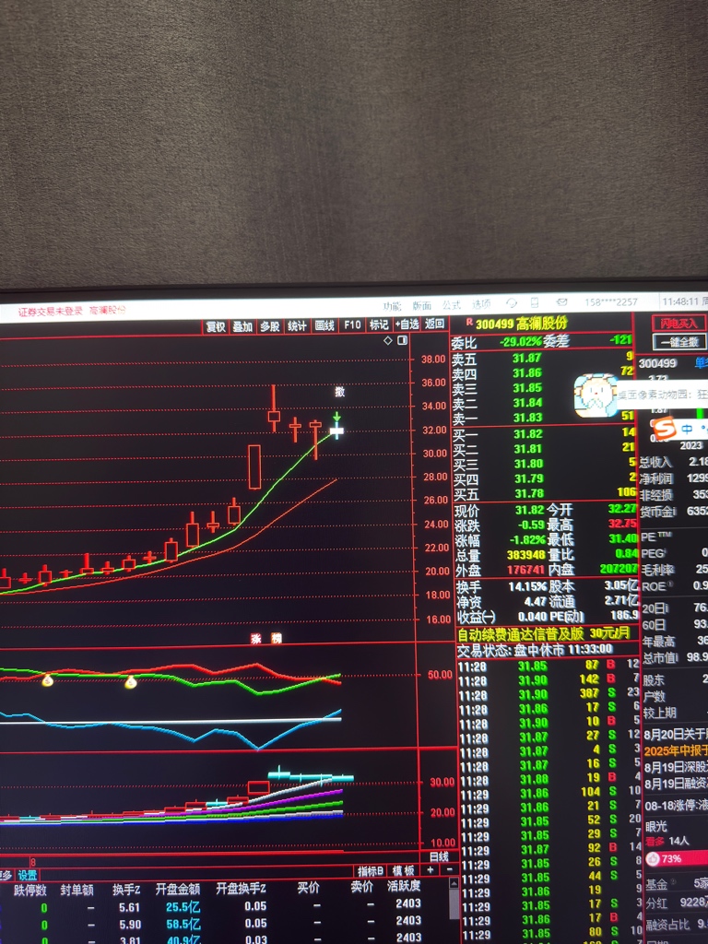Click the 开盘换手Z column header
708x944 pixels.
[x=241, y=888]
